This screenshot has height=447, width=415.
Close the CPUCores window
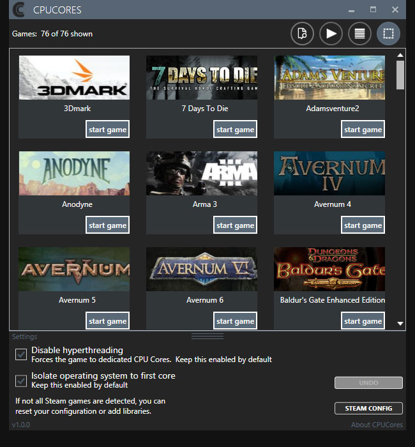(x=395, y=10)
